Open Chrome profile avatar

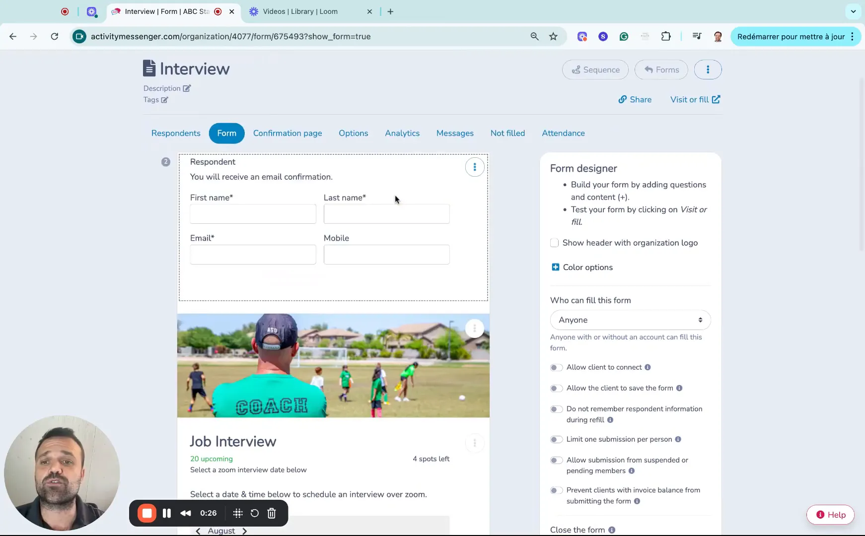[718, 36]
